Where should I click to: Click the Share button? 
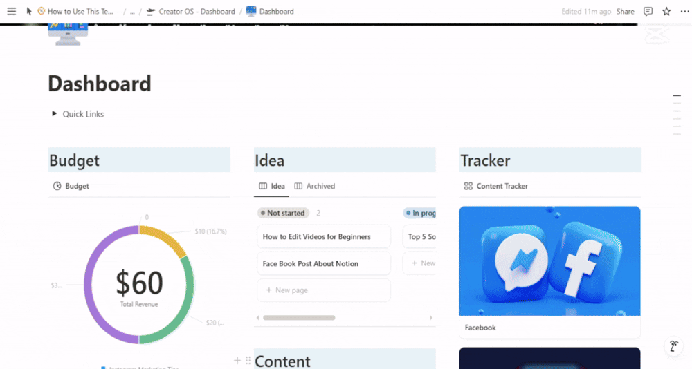(x=625, y=11)
